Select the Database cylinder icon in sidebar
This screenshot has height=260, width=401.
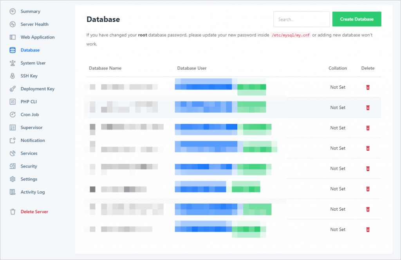click(x=12, y=50)
